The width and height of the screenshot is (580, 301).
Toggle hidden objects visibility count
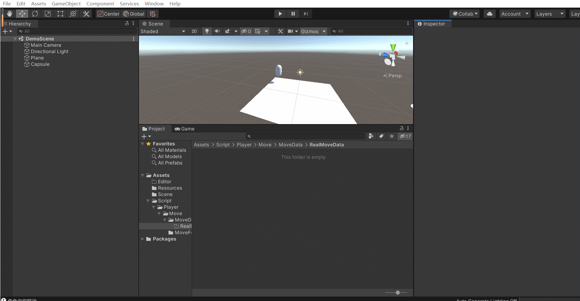pos(246,31)
